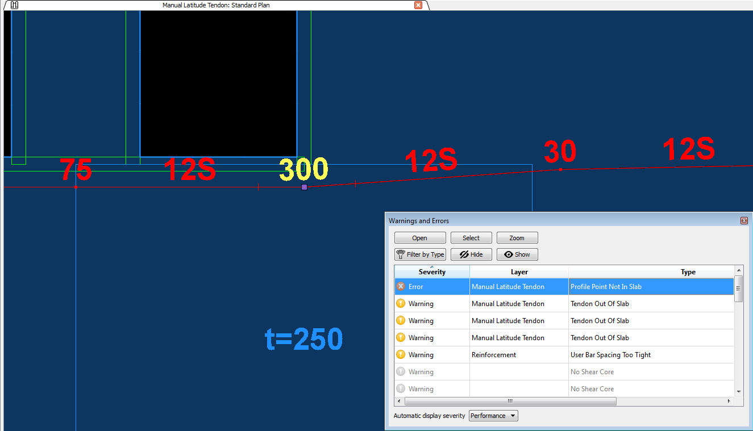The height and width of the screenshot is (431, 753).
Task: Click the warning icon of the Reinforcement row
Action: [x=401, y=355]
